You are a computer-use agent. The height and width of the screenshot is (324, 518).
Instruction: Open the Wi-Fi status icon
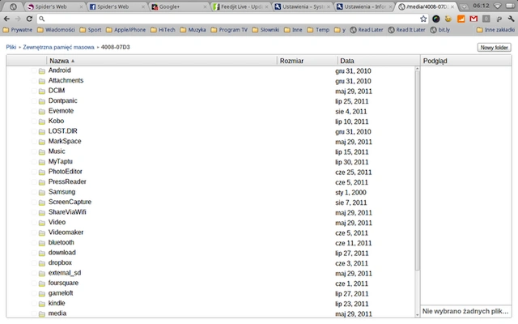[498, 6]
